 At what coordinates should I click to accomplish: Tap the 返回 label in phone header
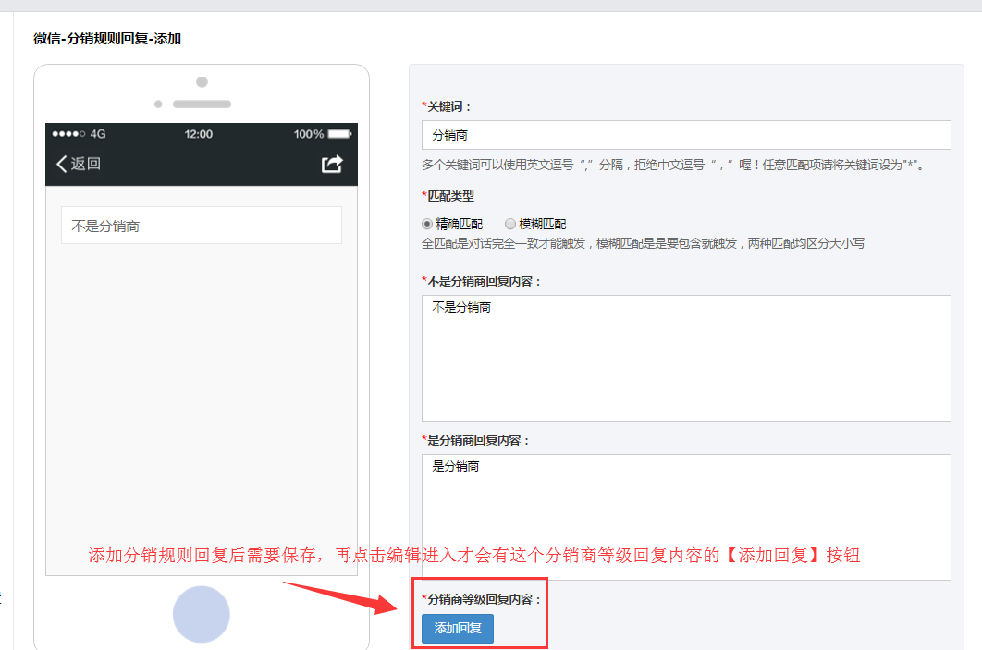(x=86, y=164)
